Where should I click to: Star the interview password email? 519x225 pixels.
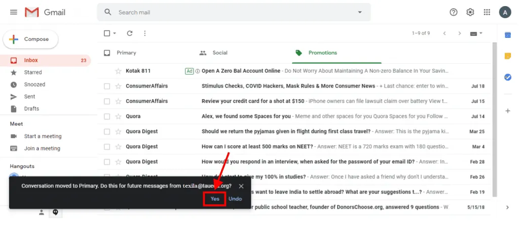[x=118, y=162]
